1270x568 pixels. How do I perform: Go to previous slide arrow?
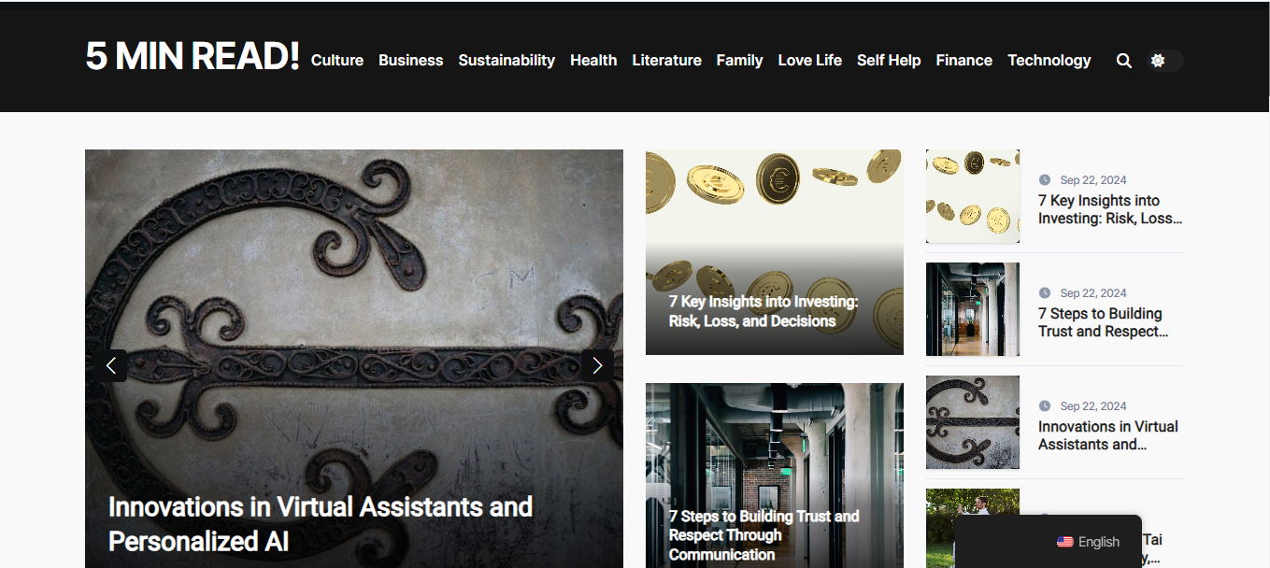tap(111, 365)
